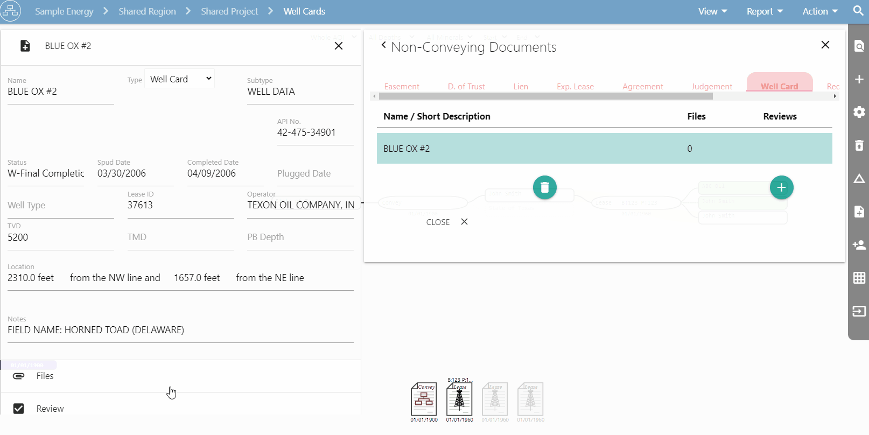Switch to the Judgement tab
Screen dimensions: 869x435
coord(711,86)
